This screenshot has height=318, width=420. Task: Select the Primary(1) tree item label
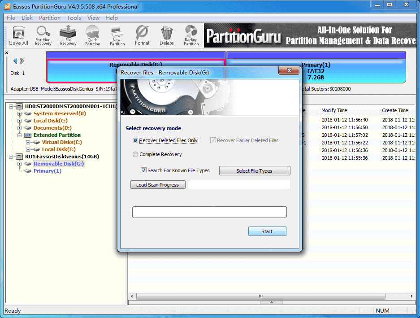coord(48,171)
